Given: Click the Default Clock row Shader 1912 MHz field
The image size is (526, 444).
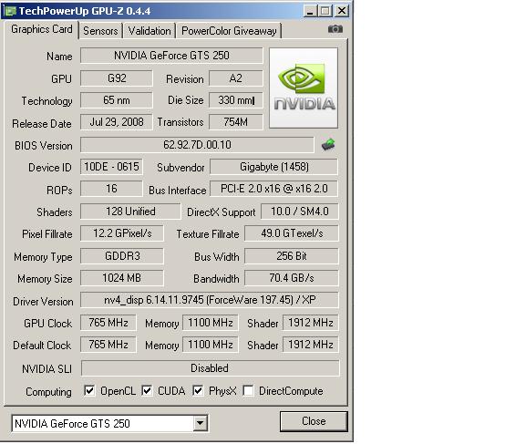Looking at the screenshot, I should pyautogui.click(x=311, y=345).
